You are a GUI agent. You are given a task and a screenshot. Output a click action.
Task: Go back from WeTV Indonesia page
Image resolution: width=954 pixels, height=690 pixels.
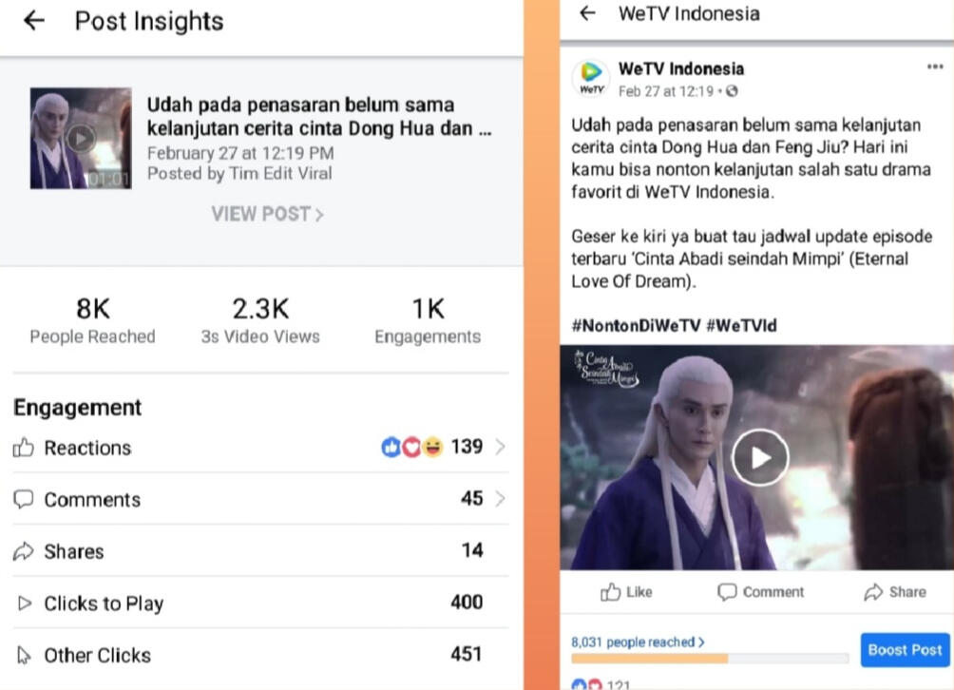tap(587, 12)
